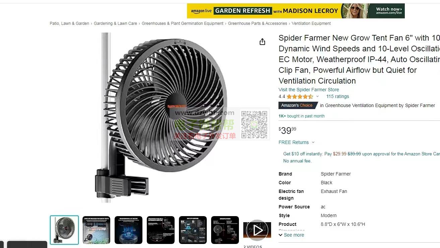
Task: Play the product video thumbnail
Action: tap(257, 230)
